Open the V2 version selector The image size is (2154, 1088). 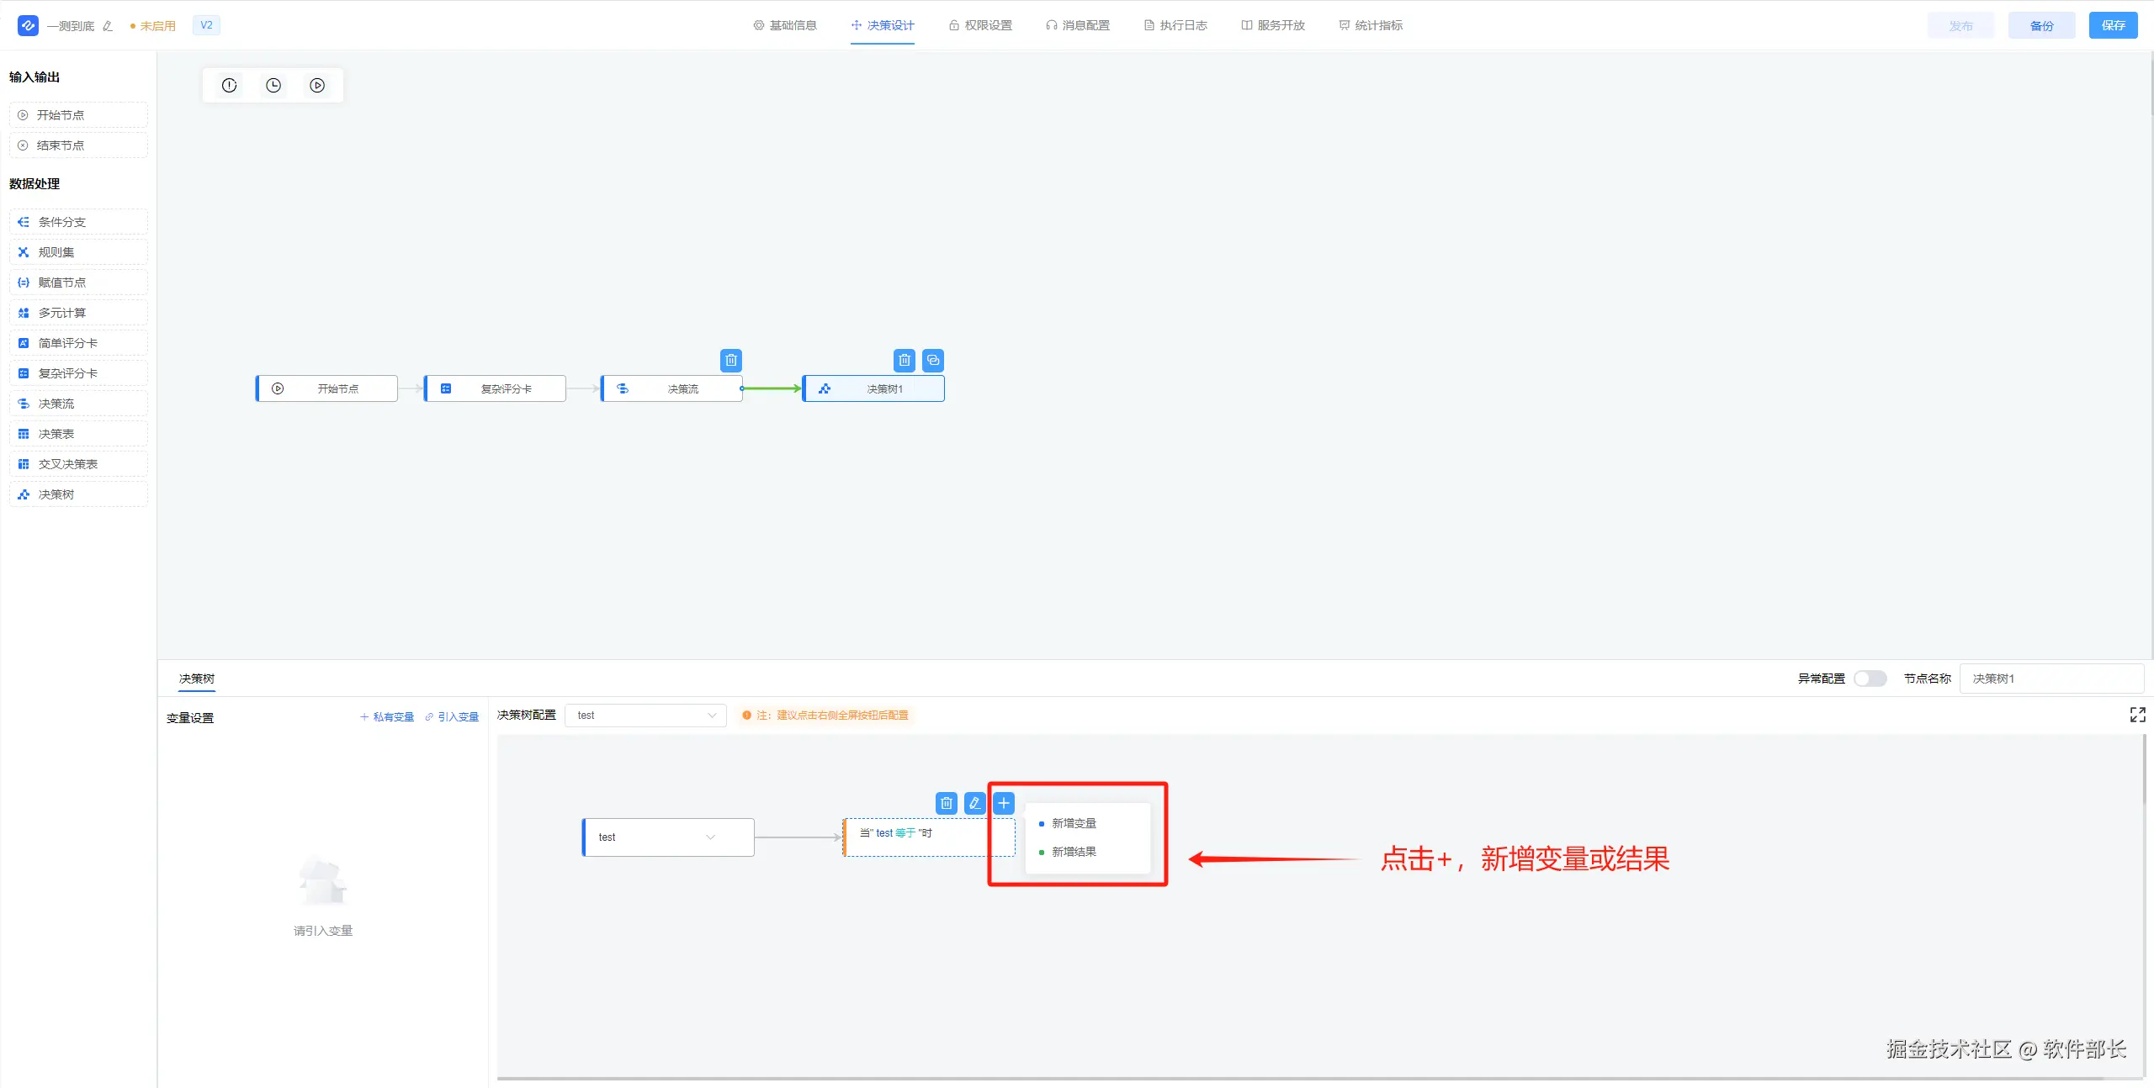[x=206, y=25]
